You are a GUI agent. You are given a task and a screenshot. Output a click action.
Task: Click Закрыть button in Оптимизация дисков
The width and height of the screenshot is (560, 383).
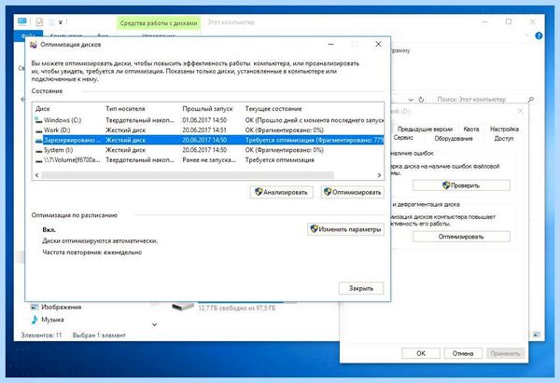point(361,288)
